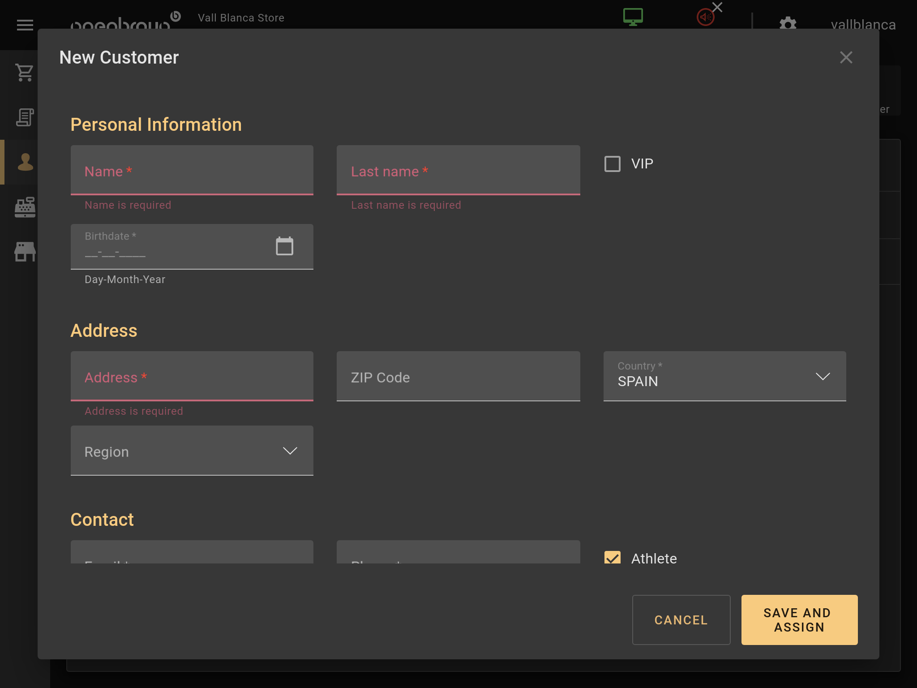Close the New Customer dialog

pyautogui.click(x=846, y=57)
